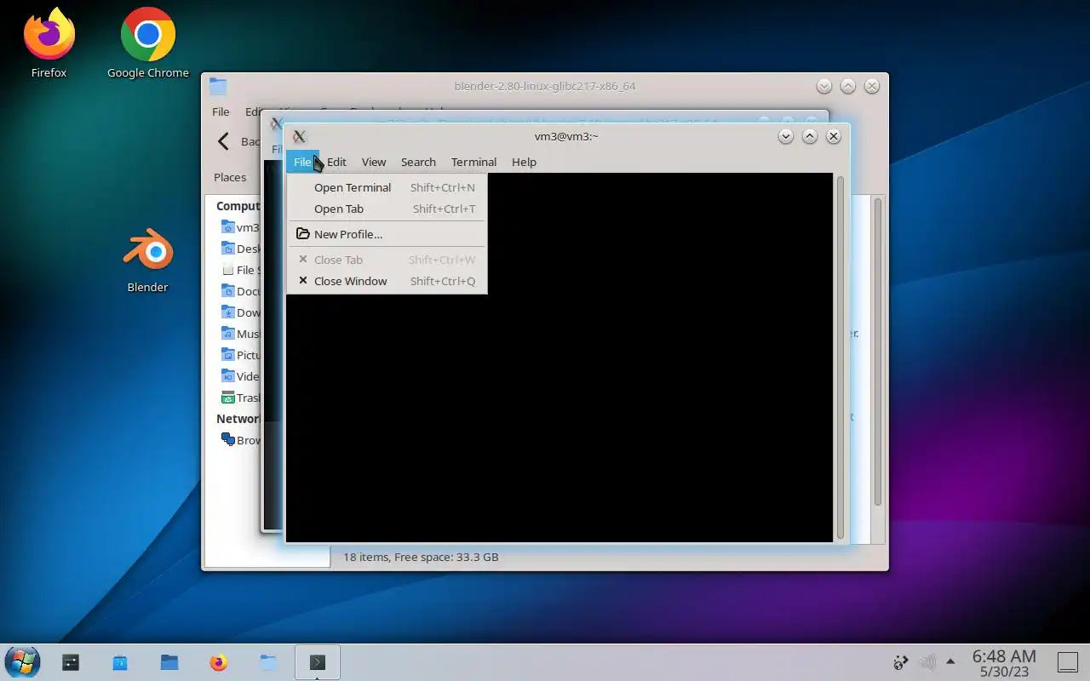This screenshot has height=681, width=1090.
Task: Select Music folder in Places sidebar
Action: tap(239, 334)
